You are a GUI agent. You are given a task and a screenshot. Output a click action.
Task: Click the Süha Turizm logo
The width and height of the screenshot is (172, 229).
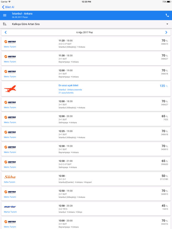tap(10, 177)
